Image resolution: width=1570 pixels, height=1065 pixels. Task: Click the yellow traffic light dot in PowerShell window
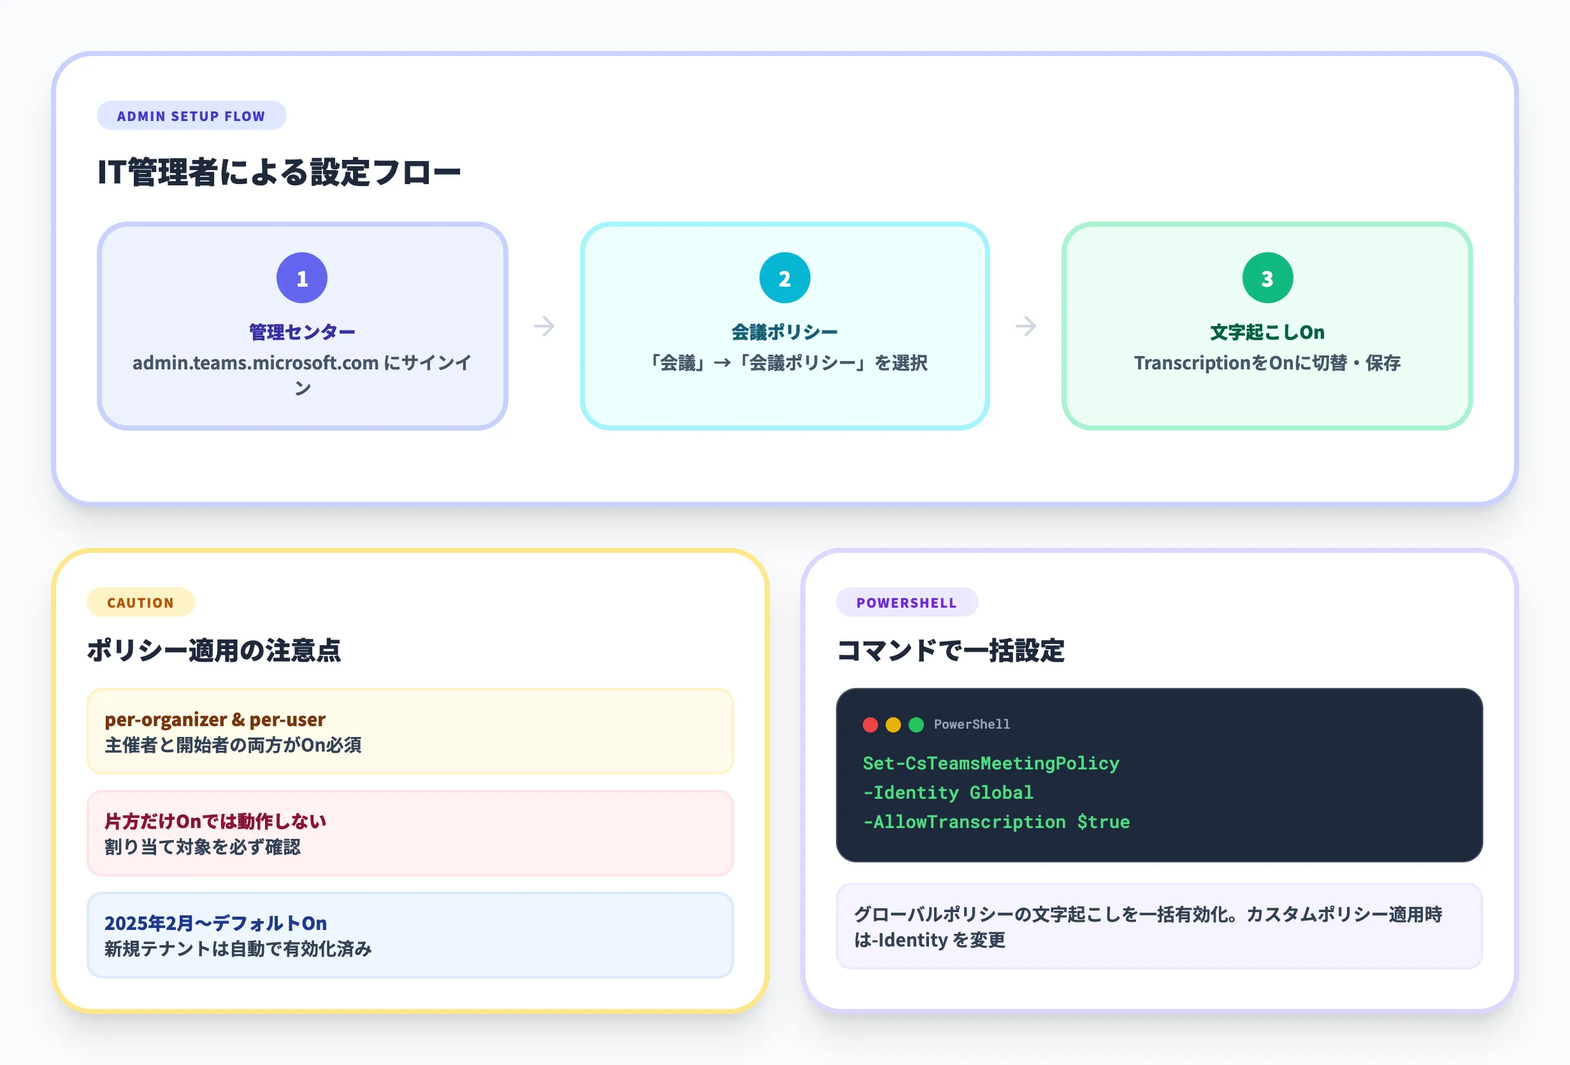(895, 724)
